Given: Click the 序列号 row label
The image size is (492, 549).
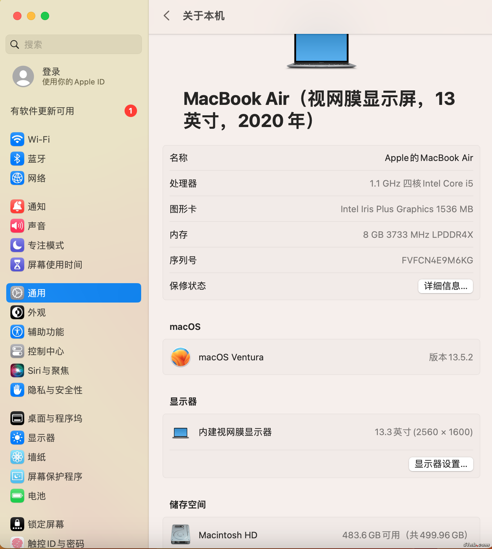Looking at the screenshot, I should click(183, 260).
